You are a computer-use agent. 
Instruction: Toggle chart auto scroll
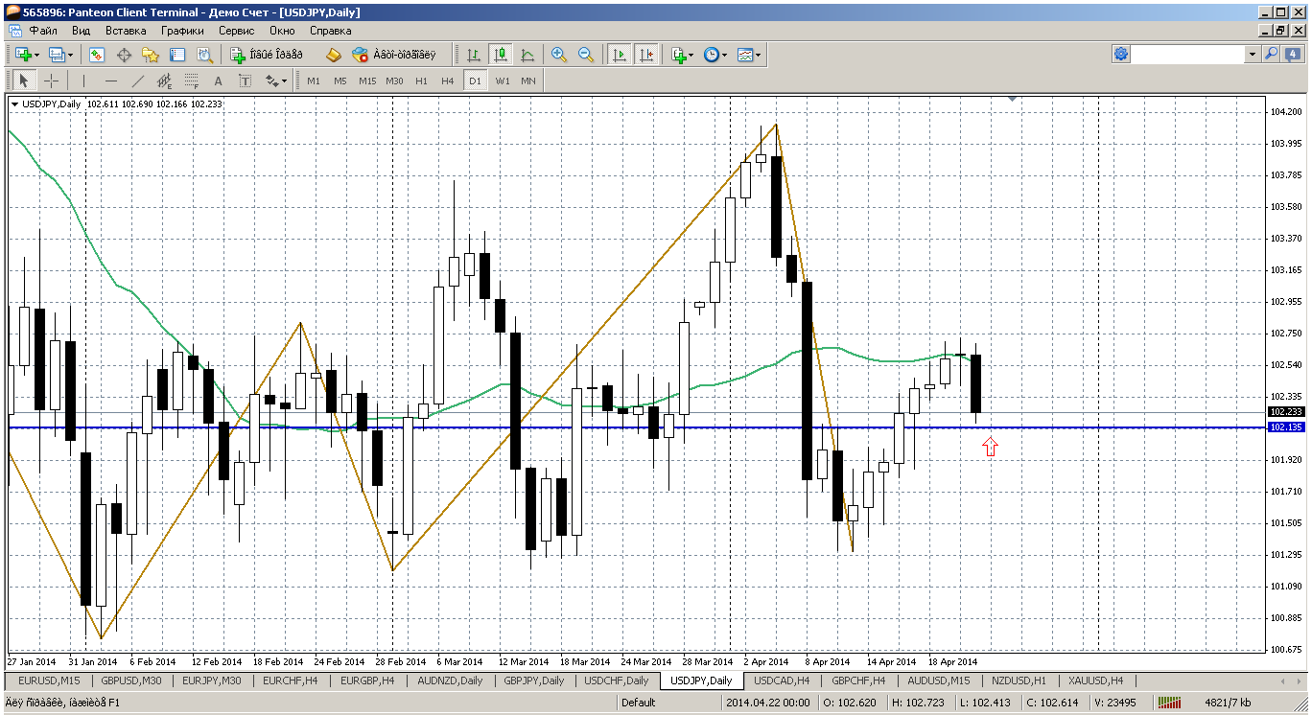pyautogui.click(x=620, y=55)
